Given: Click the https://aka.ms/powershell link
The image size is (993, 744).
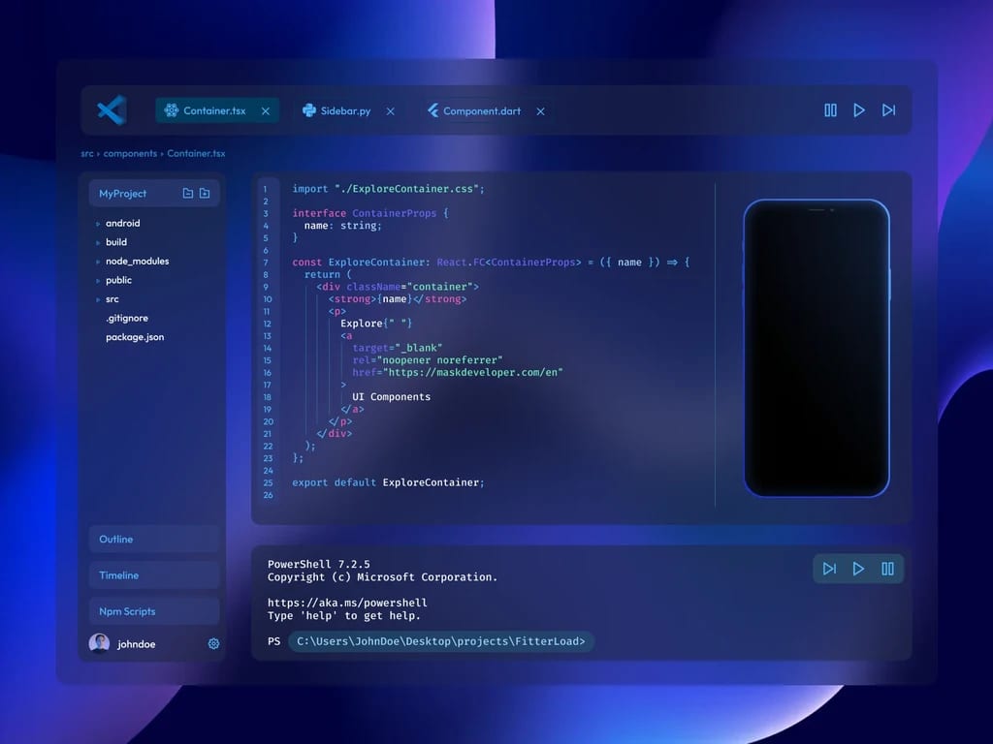Looking at the screenshot, I should pyautogui.click(x=347, y=603).
